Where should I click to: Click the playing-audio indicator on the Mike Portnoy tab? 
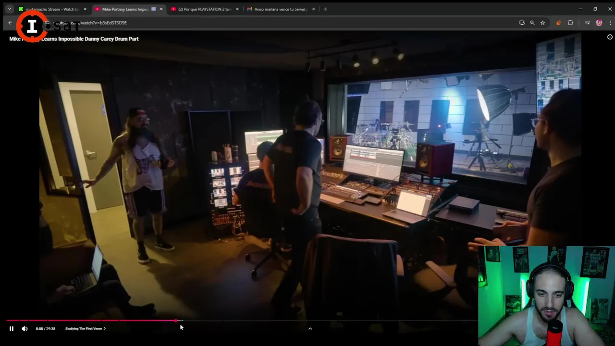[x=153, y=9]
